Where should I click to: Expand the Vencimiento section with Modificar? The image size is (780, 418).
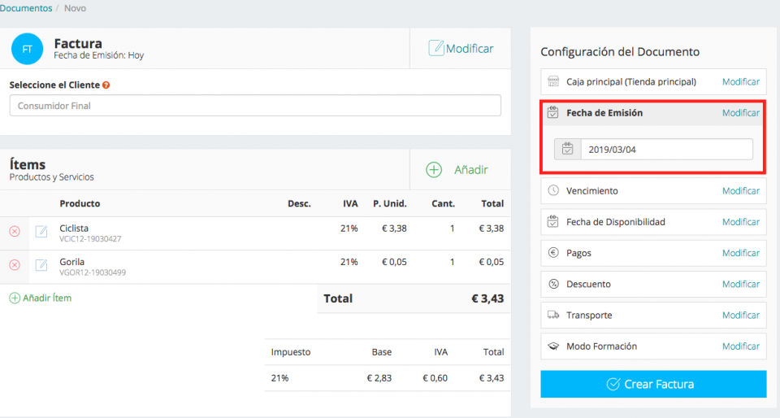click(x=740, y=191)
